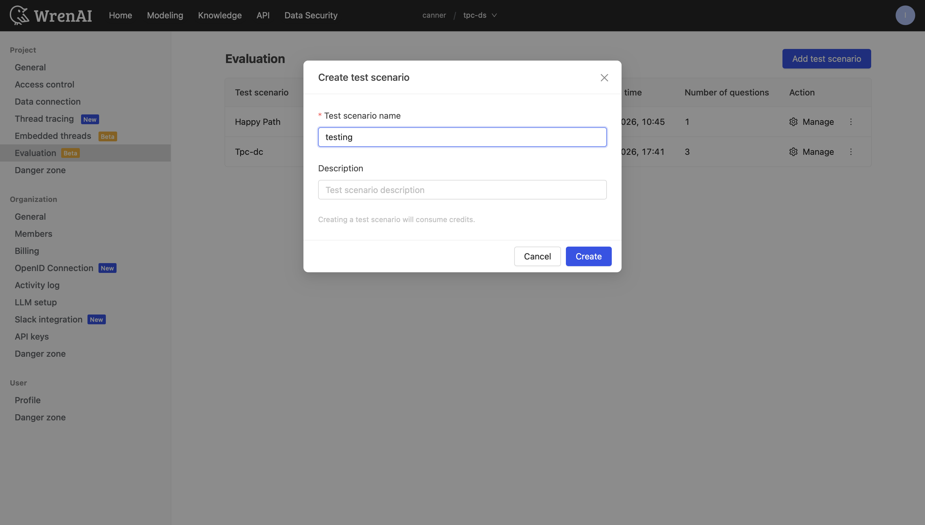Open the kebab menu on Tpc-dc row
Image resolution: width=925 pixels, height=525 pixels.
coord(851,152)
